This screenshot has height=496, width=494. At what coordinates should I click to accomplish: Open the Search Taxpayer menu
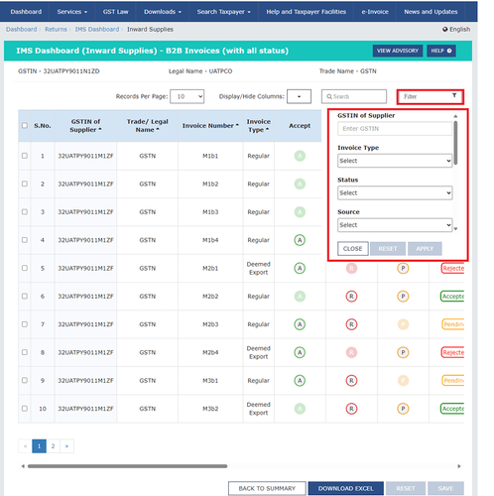click(223, 12)
